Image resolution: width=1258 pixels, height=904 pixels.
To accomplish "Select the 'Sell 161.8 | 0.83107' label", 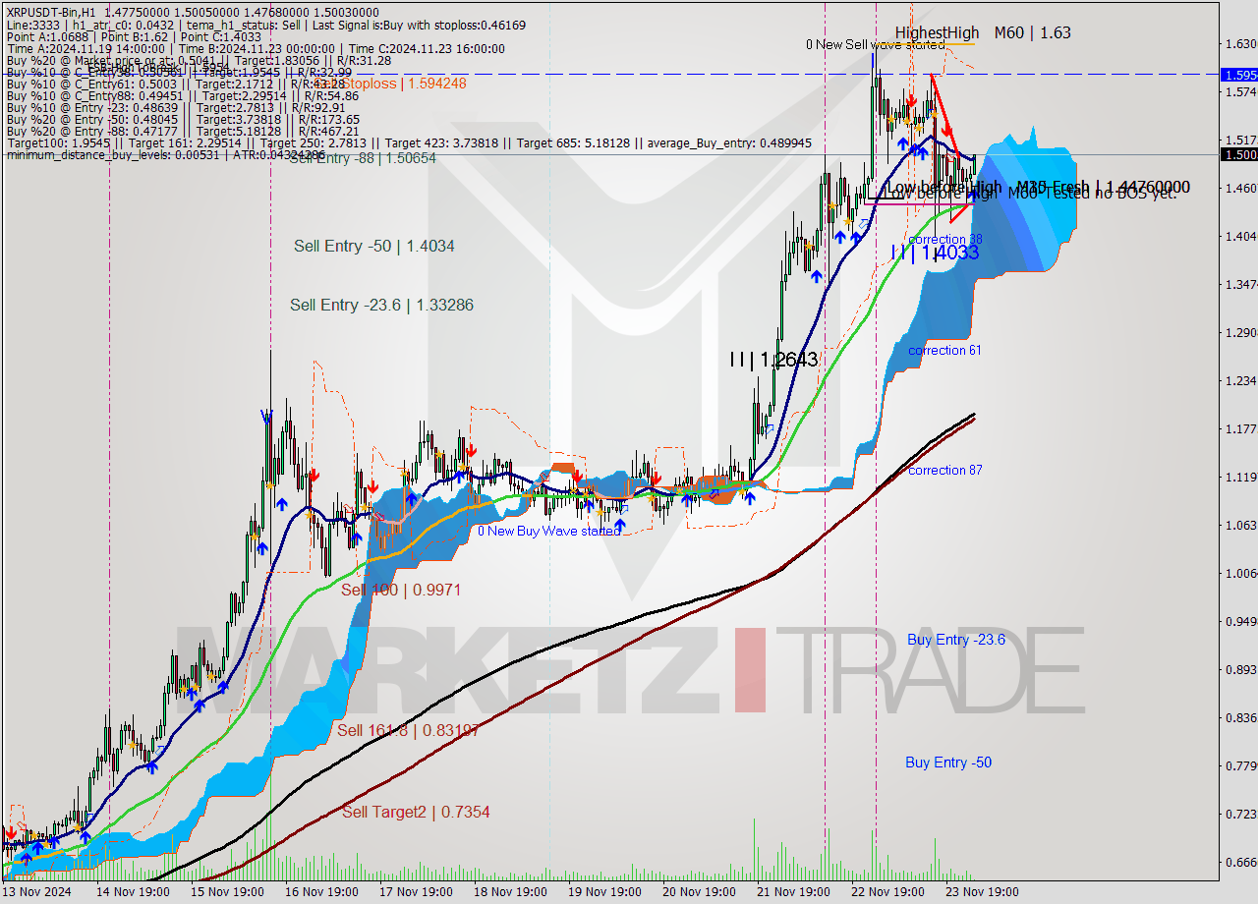I will point(409,730).
